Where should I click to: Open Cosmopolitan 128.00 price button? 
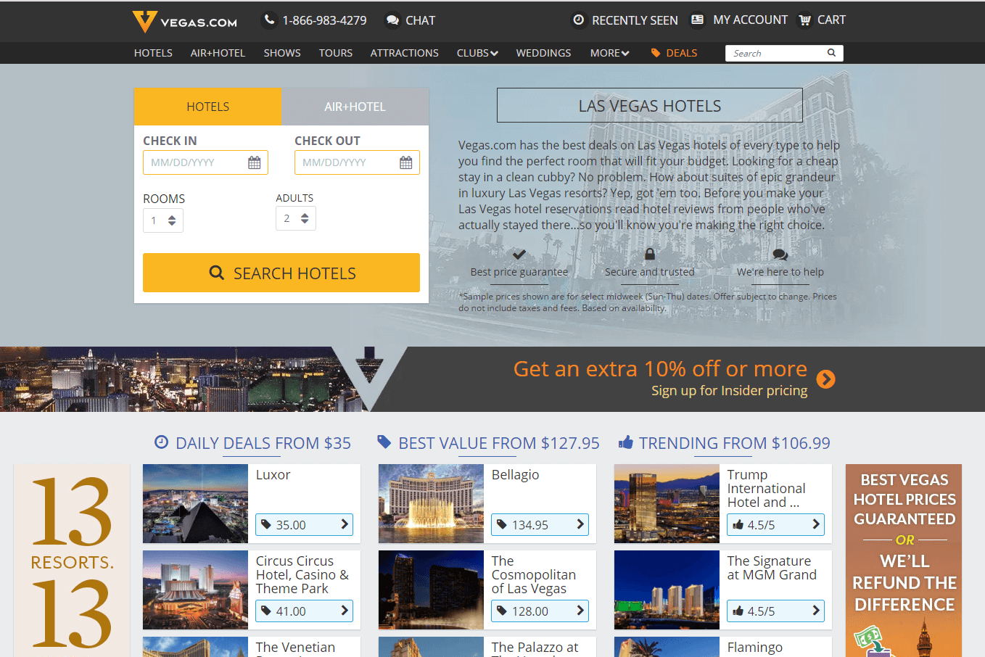pyautogui.click(x=540, y=611)
